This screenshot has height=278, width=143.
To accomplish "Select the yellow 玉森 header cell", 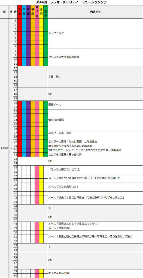I will pyautogui.click(x=41, y=12).
